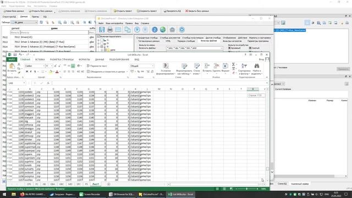This screenshot has height=198, width=352.
Task: Click the save icon in Directory Lister toolbar
Action: pos(102,30)
